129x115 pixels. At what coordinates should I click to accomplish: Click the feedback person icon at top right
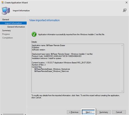[x=125, y=10]
